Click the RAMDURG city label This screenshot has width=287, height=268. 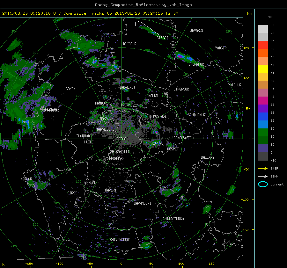(x=102, y=103)
